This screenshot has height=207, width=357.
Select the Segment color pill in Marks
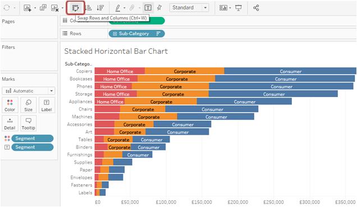coord(33,139)
